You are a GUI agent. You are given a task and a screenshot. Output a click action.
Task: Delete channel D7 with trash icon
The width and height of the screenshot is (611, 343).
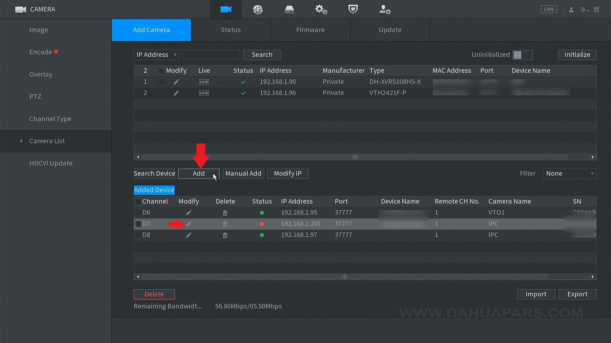click(x=225, y=224)
